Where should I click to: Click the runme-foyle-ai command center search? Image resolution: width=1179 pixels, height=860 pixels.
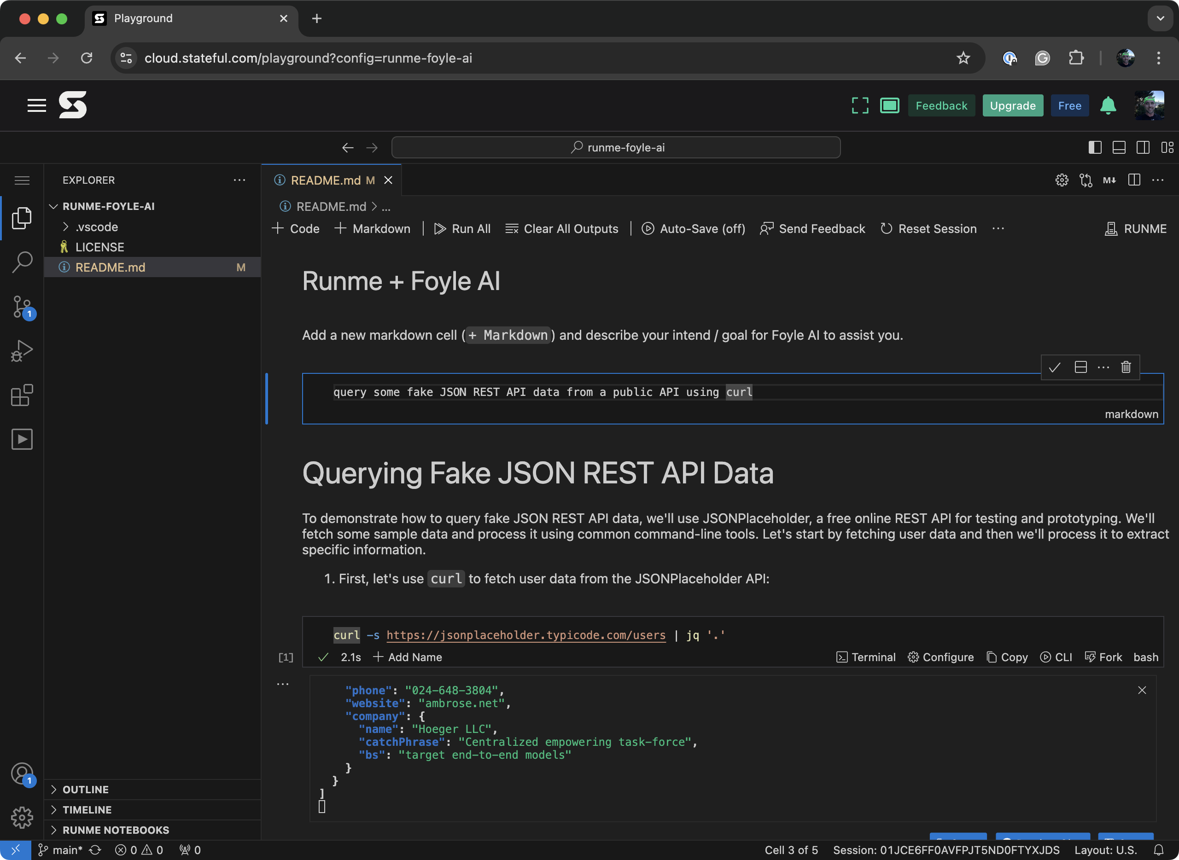point(616,148)
